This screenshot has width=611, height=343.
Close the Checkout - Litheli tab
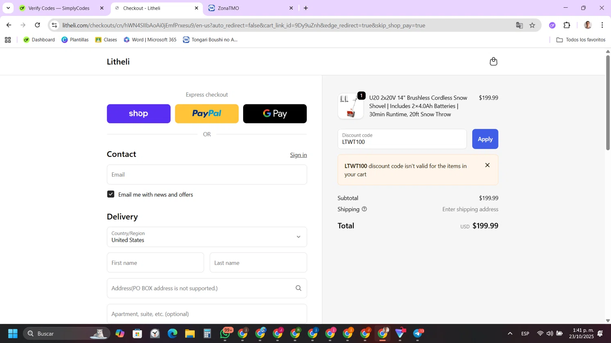pos(196,8)
